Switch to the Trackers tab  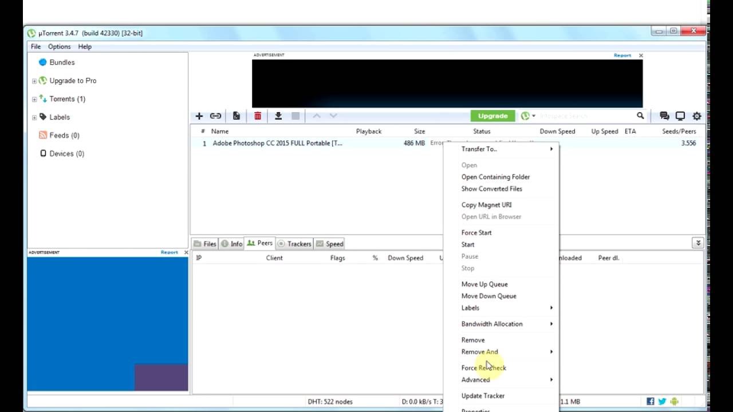[294, 244]
